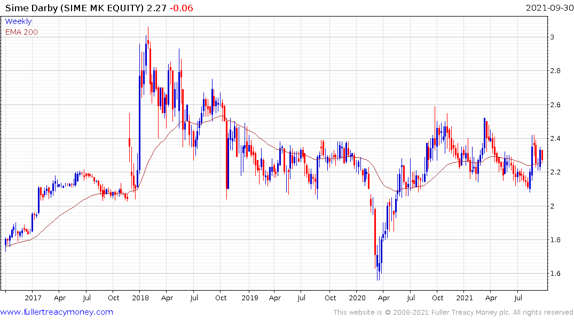Image resolution: width=574 pixels, height=320 pixels.
Task: Click the y-axis value 2
Action: pos(553,206)
